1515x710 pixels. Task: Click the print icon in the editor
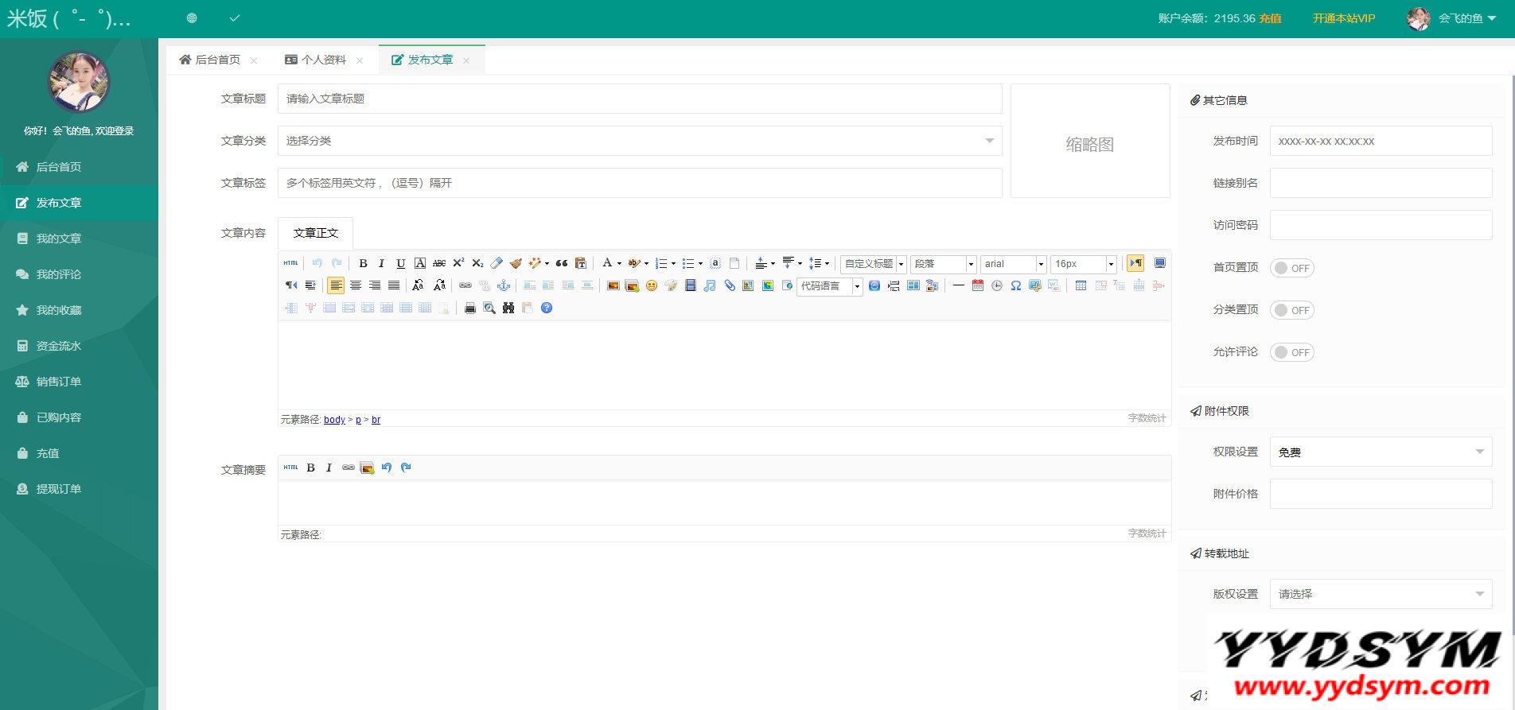point(470,308)
